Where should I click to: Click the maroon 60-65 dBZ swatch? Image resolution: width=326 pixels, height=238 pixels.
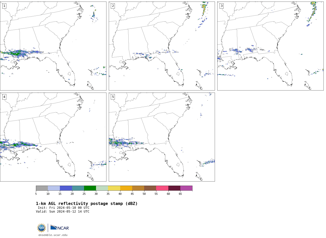[174, 188]
